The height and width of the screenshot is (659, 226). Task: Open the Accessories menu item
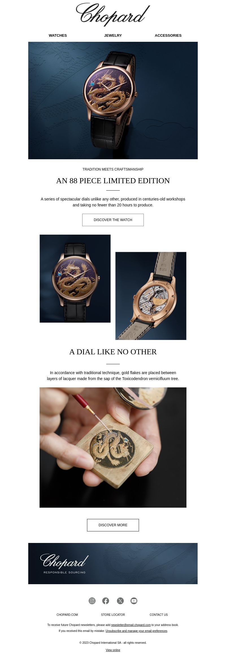[x=168, y=36]
